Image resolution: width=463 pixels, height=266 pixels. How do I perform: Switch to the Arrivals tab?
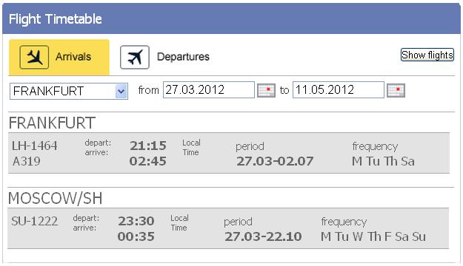coord(59,57)
